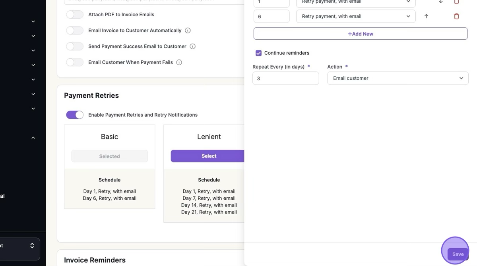The width and height of the screenshot is (477, 266).
Task: Click the Add New button
Action: [x=360, y=34]
